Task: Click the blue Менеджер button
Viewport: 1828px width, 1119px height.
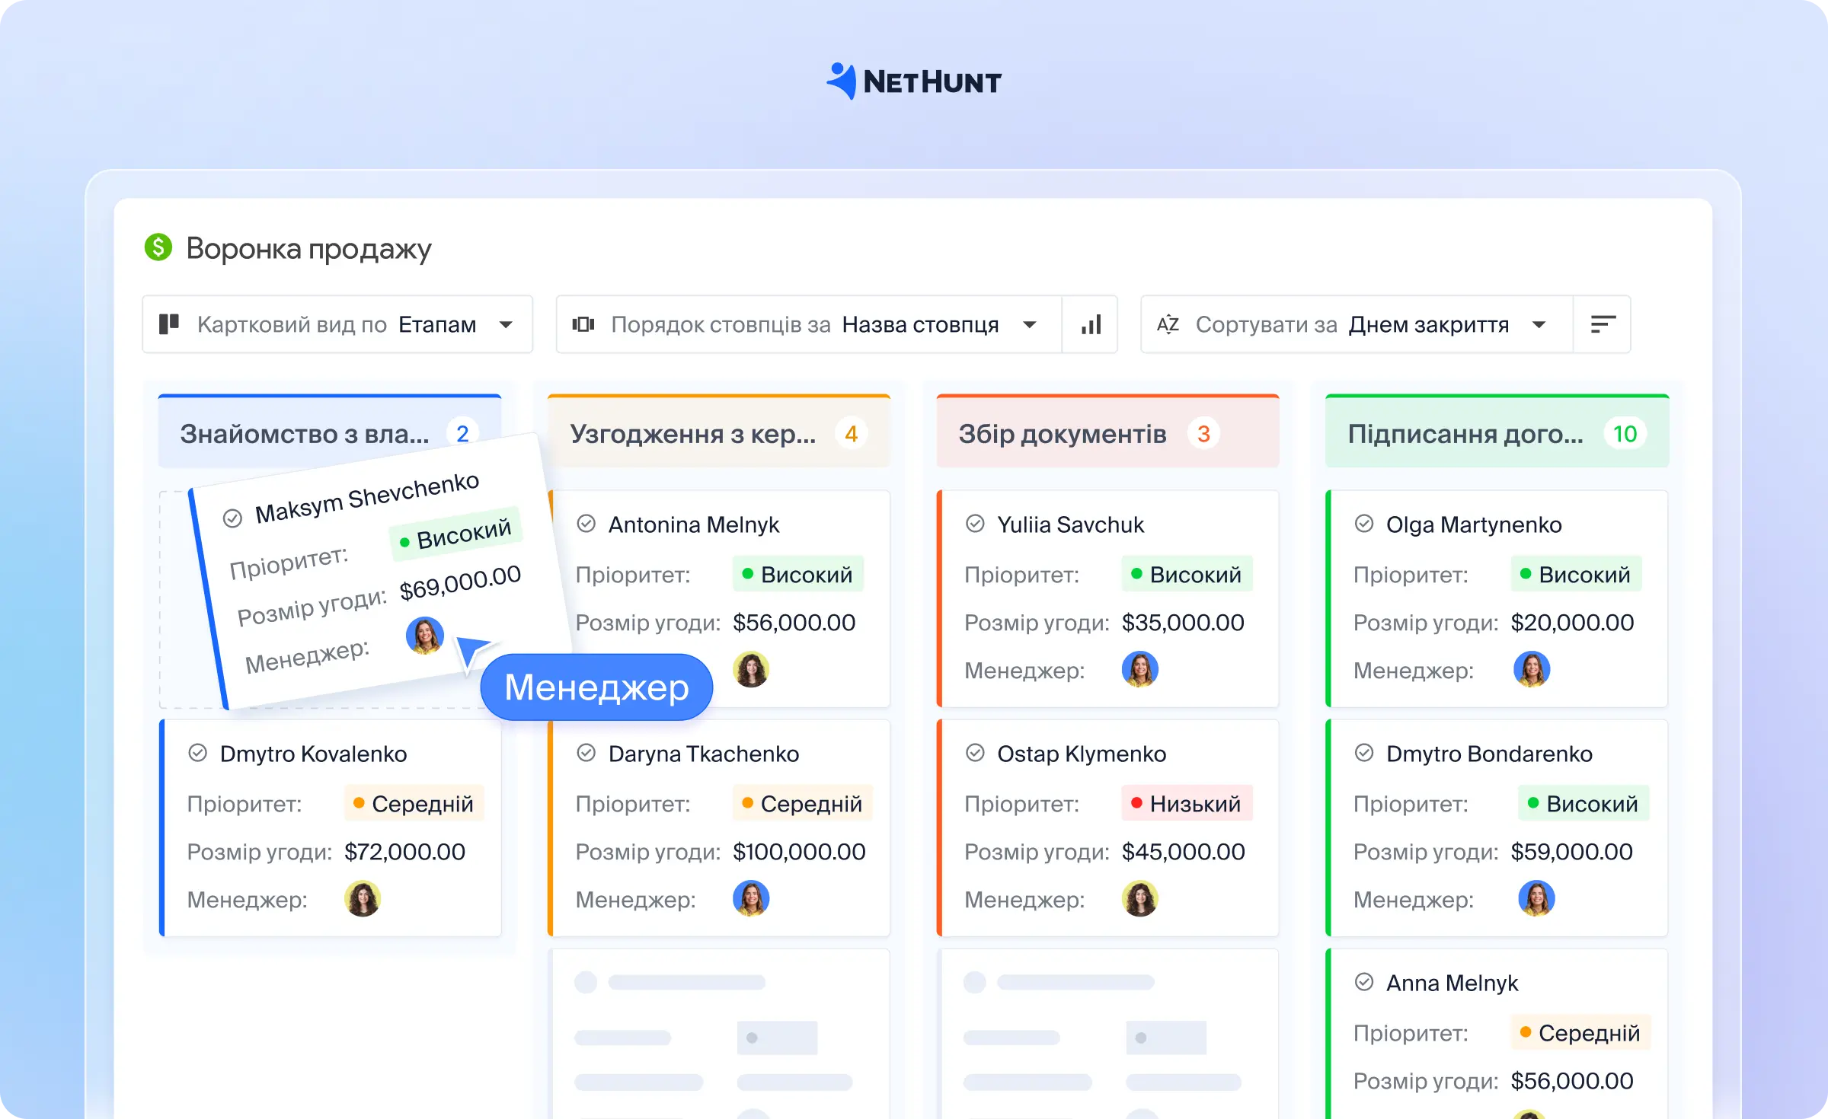Action: coord(596,687)
